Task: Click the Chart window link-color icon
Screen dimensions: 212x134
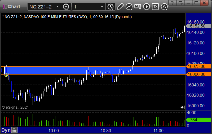Action: coord(5,7)
